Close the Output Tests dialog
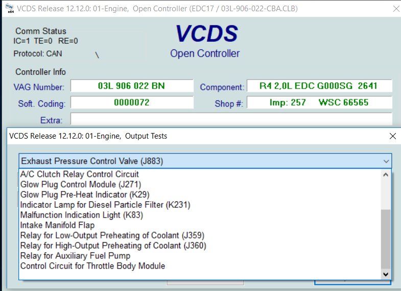401x291 pixels. tap(393, 136)
